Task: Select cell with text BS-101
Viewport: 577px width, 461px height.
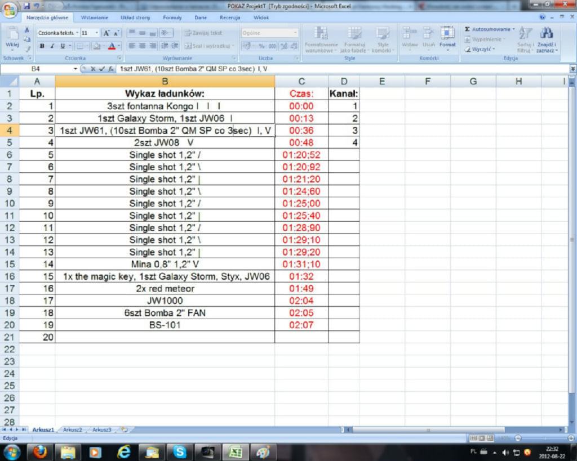Action: click(165, 325)
